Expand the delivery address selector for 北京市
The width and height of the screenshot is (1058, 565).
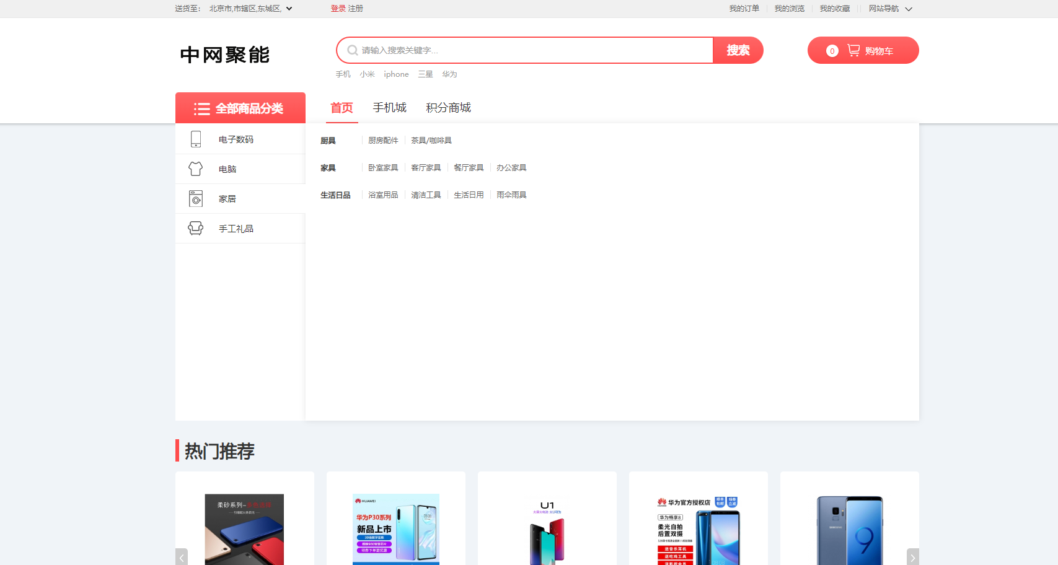[289, 9]
